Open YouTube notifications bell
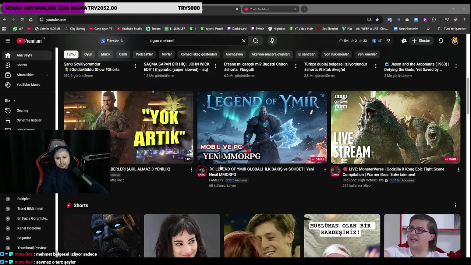The width and height of the screenshot is (471, 265). (440, 41)
